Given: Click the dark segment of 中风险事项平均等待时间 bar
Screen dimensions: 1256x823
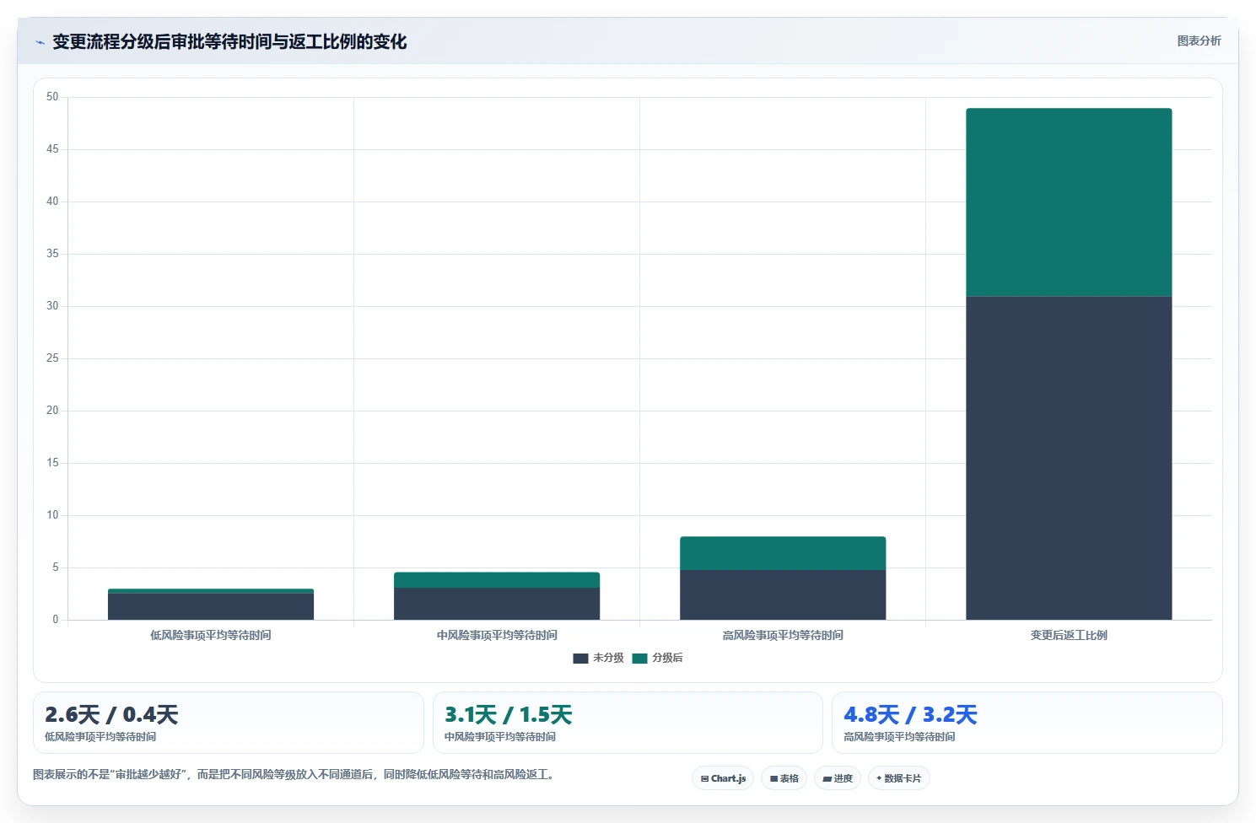Looking at the screenshot, I should (497, 604).
